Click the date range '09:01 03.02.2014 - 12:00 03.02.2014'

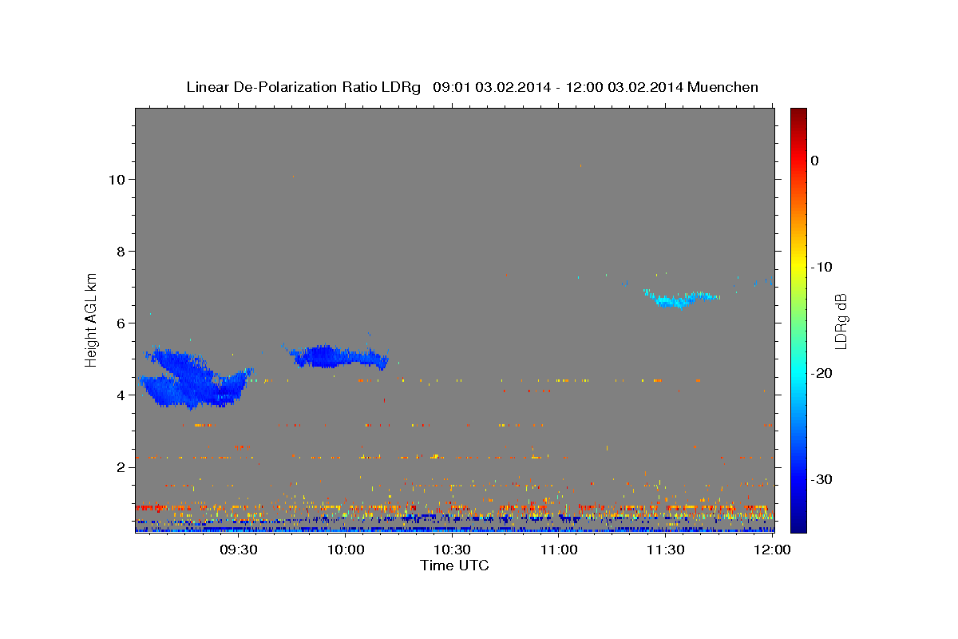coord(557,87)
